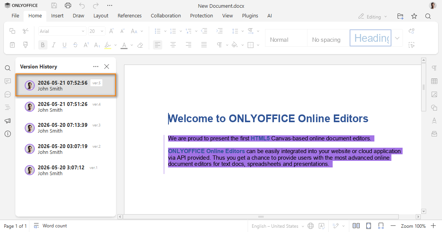The image size is (442, 232).
Task: Toggle underline formatting
Action: click(x=64, y=45)
